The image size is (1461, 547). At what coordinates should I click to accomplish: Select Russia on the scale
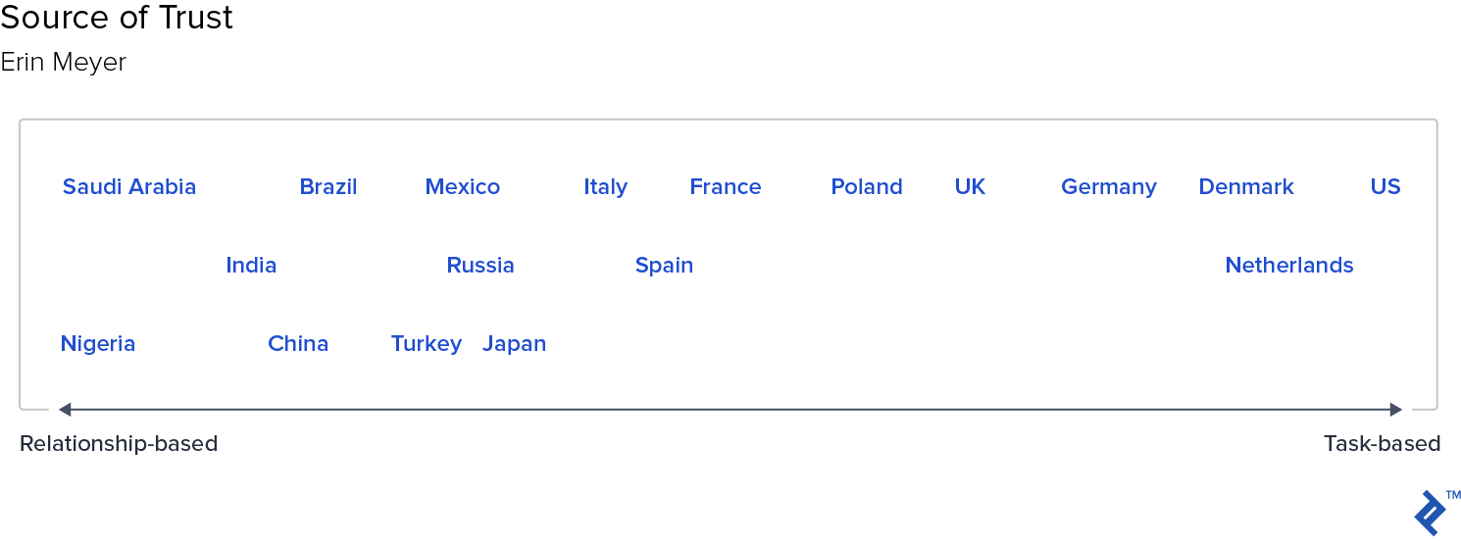(480, 265)
